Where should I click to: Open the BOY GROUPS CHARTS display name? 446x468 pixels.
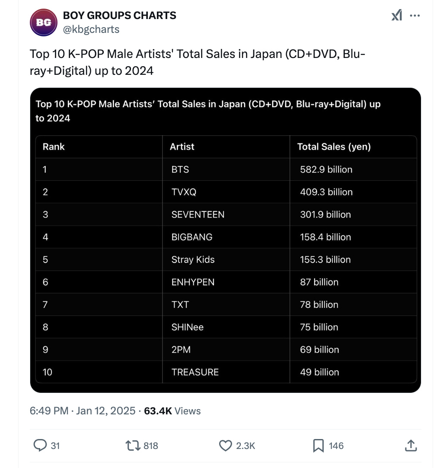[120, 16]
